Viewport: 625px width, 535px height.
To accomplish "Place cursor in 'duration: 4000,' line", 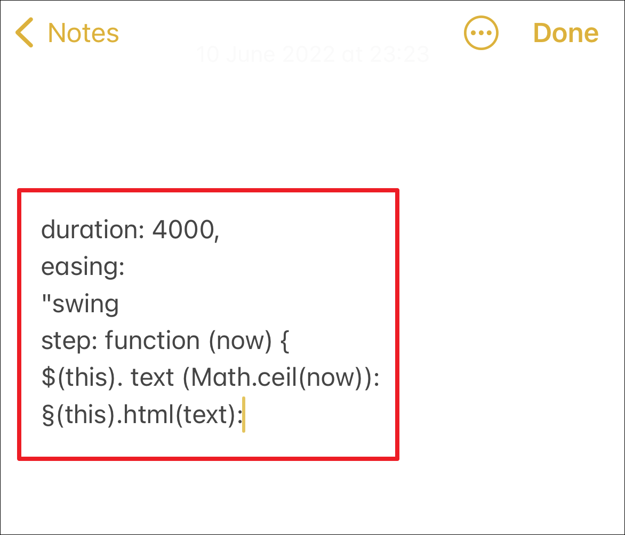I will pos(130,230).
